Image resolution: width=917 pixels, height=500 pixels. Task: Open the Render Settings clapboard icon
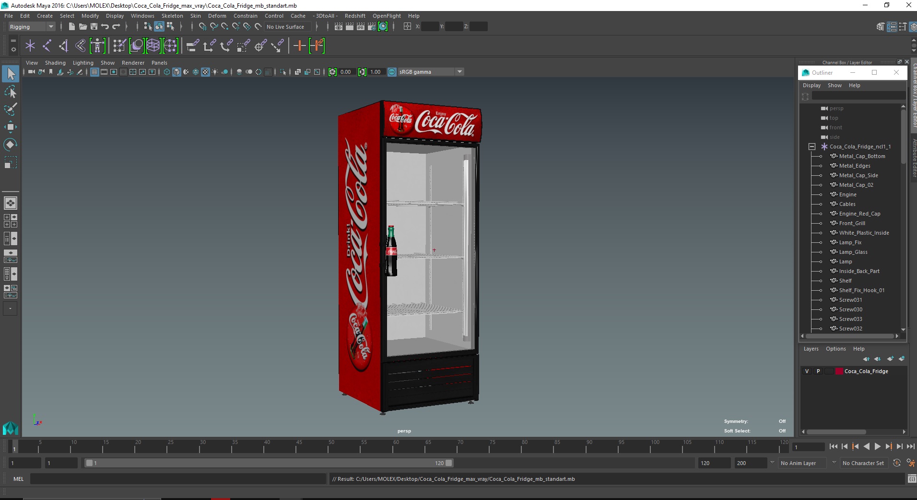(x=372, y=27)
